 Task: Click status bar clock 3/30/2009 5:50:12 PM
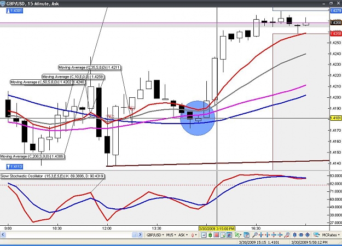click(x=309, y=242)
